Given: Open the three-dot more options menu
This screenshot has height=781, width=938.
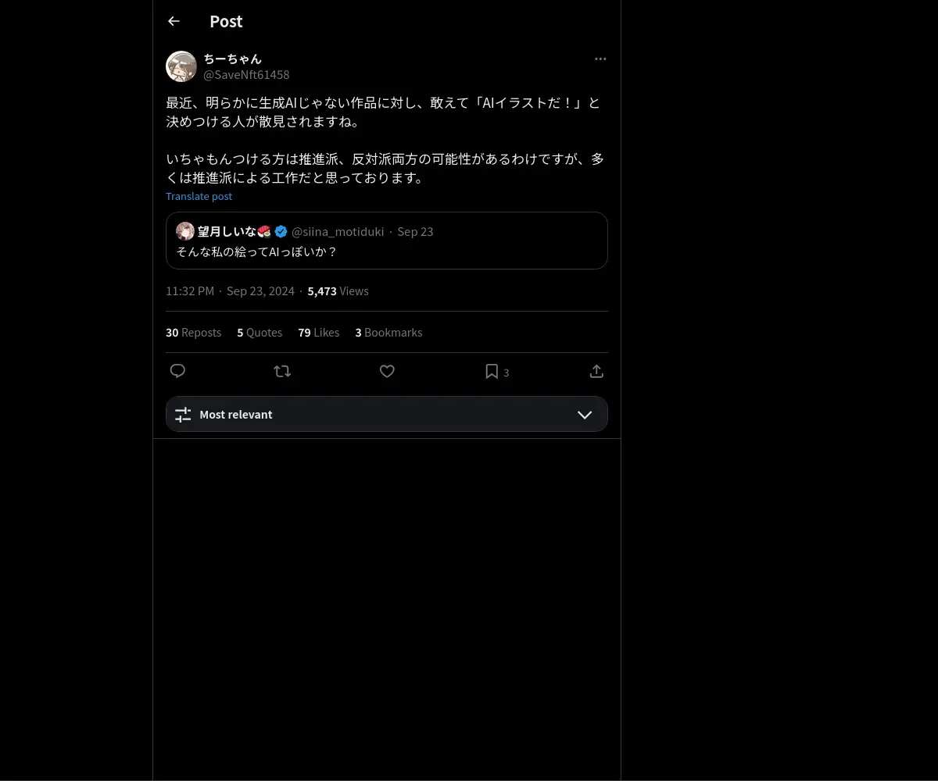Looking at the screenshot, I should click(x=600, y=59).
